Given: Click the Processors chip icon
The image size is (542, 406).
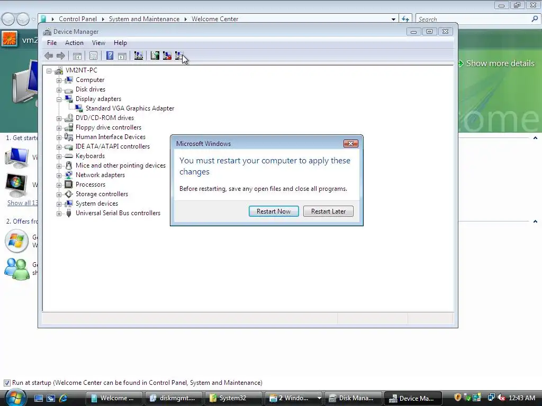Looking at the screenshot, I should coord(69,184).
